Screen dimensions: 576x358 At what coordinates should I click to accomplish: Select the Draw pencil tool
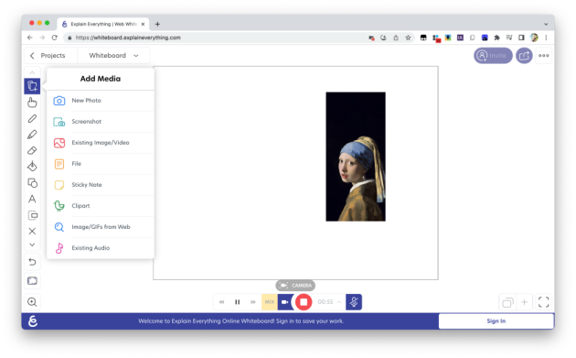32,118
